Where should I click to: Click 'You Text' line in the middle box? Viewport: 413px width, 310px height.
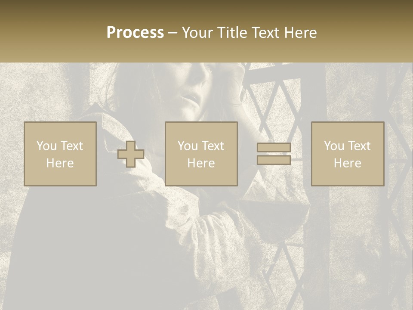pyautogui.click(x=201, y=146)
